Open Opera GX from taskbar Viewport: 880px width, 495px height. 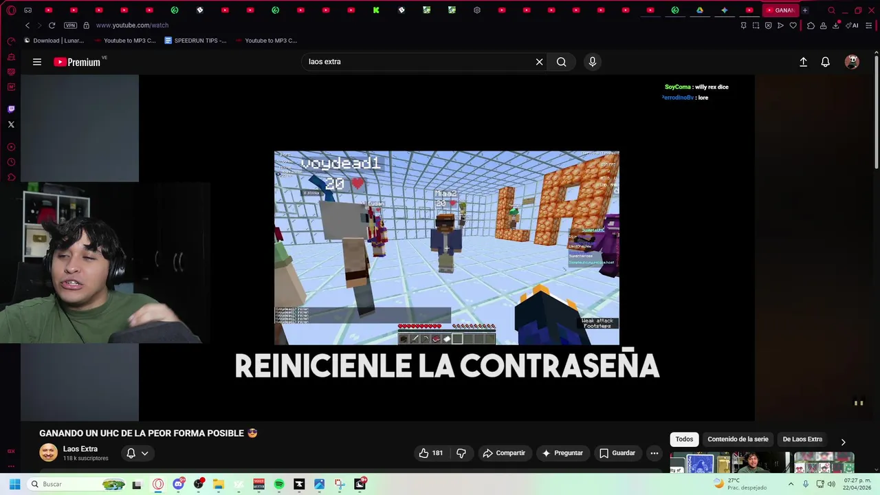tap(158, 484)
